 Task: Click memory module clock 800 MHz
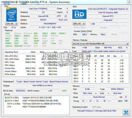tap(108, 48)
